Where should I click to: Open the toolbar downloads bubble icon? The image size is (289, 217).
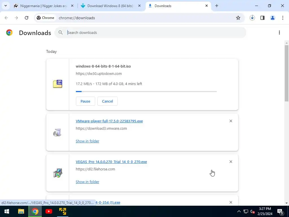click(252, 18)
